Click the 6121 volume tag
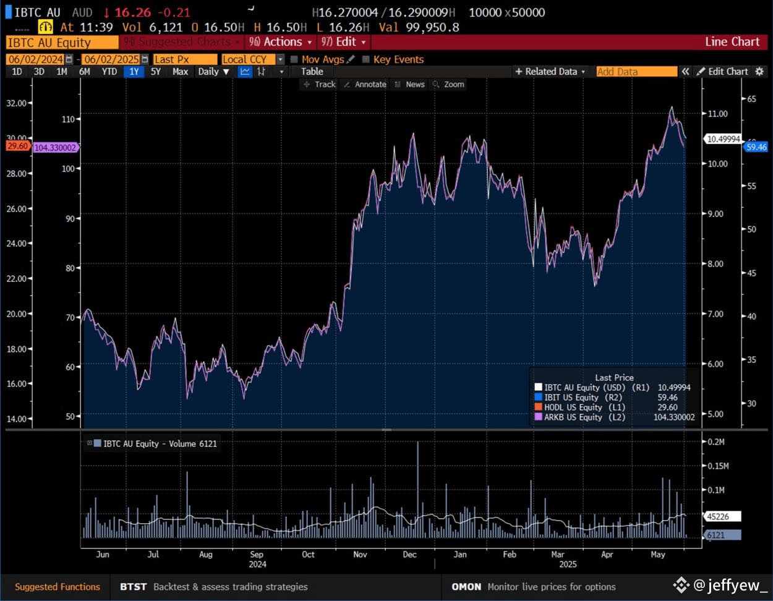 pos(722,535)
